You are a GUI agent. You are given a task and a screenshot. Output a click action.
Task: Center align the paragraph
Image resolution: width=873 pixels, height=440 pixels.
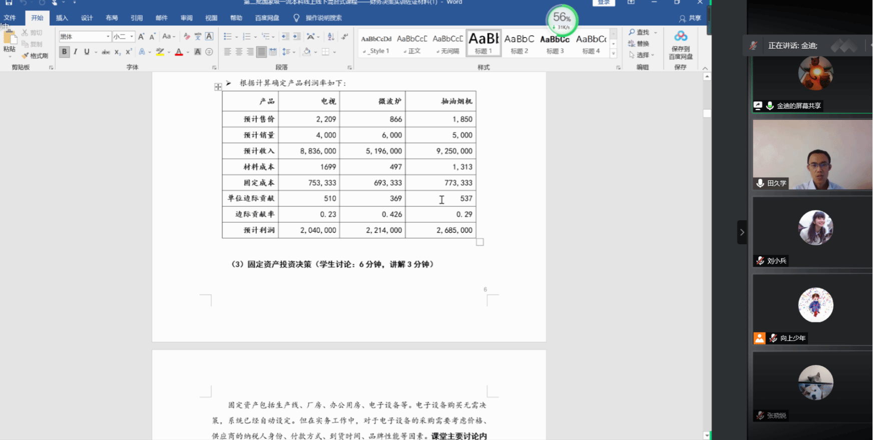[239, 52]
